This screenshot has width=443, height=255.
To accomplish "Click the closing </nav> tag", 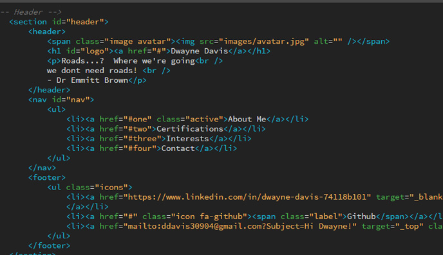I will (x=42, y=168).
